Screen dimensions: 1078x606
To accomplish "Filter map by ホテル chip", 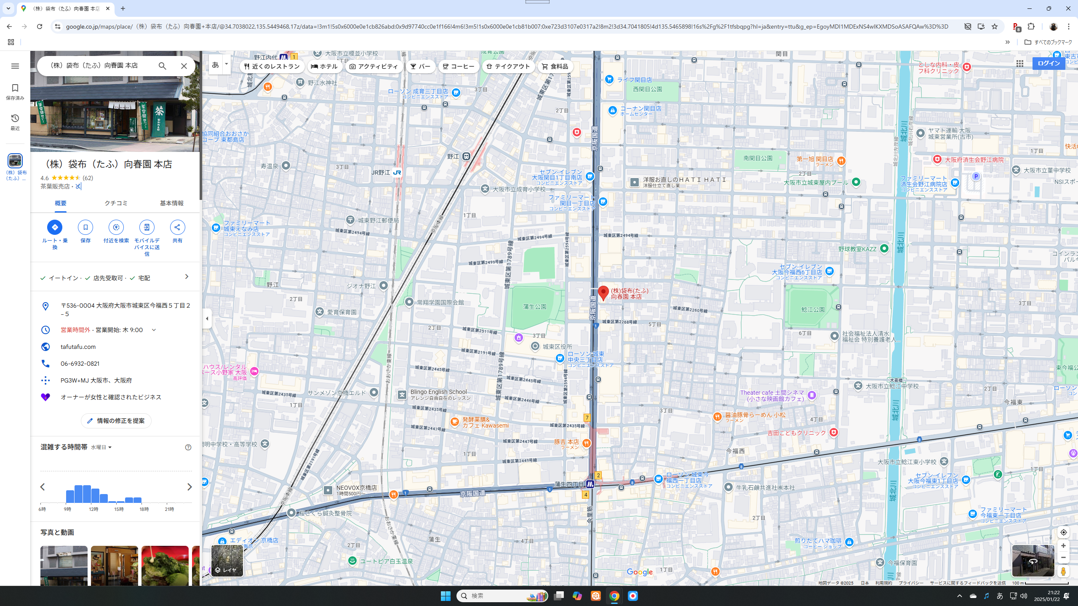I will pyautogui.click(x=324, y=66).
